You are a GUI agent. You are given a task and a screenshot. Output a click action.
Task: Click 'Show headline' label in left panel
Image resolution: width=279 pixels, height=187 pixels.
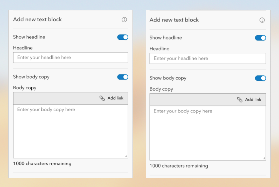[x=29, y=37]
